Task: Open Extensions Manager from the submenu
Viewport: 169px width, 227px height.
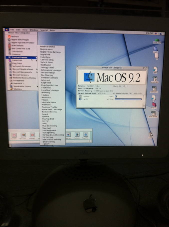Action: [x=51, y=70]
